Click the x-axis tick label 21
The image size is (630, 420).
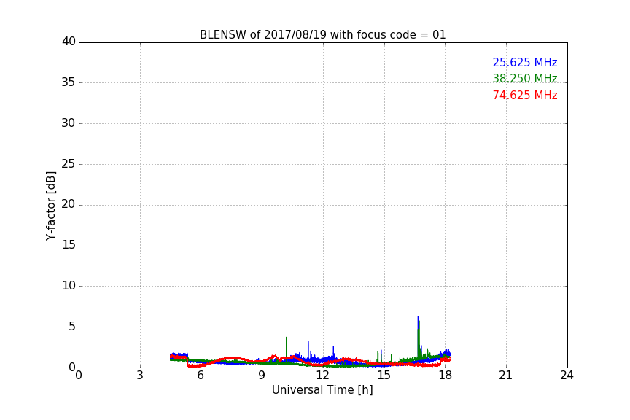tap(506, 376)
